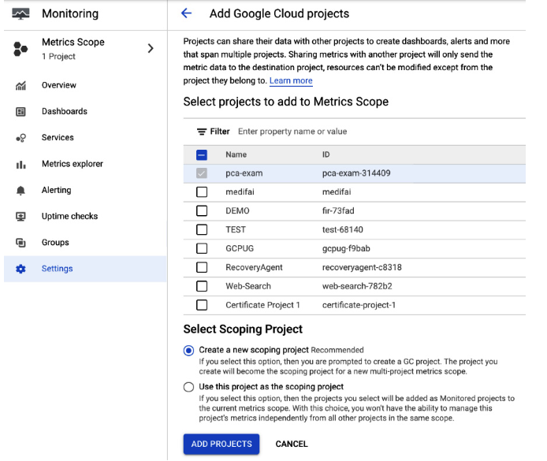Click the pca-exam row checkbox
The width and height of the screenshot is (547, 461).
point(202,173)
